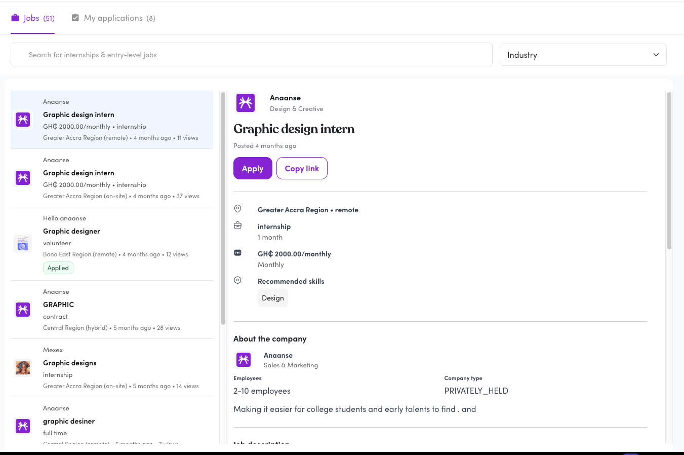Copy link to this job posting

302,168
